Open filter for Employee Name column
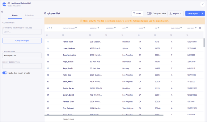This screenshot has height=122, width=207. coord(76,28)
